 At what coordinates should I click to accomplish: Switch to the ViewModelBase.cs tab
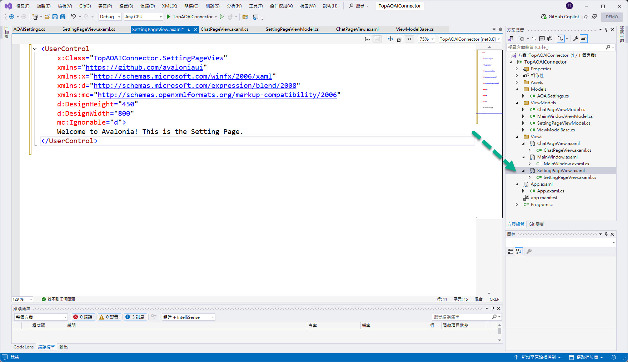415,29
